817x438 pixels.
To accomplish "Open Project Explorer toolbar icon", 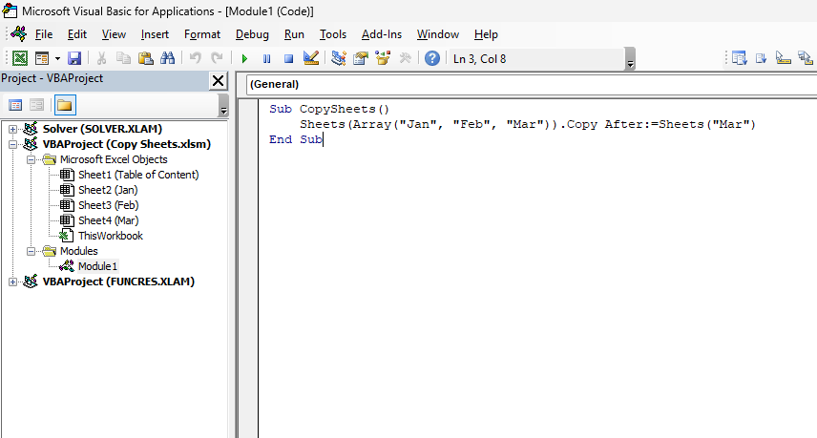I will 339,58.
